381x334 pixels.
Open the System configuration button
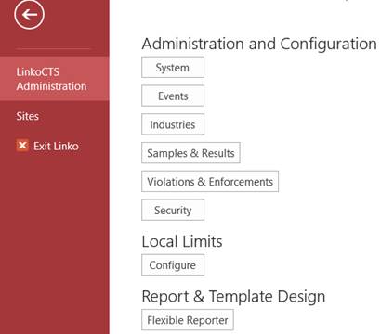173,68
